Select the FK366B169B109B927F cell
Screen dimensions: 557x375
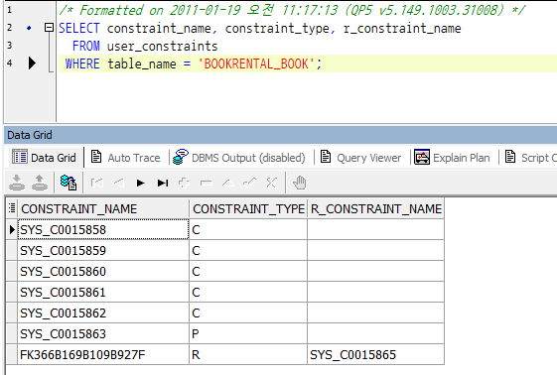(103, 355)
